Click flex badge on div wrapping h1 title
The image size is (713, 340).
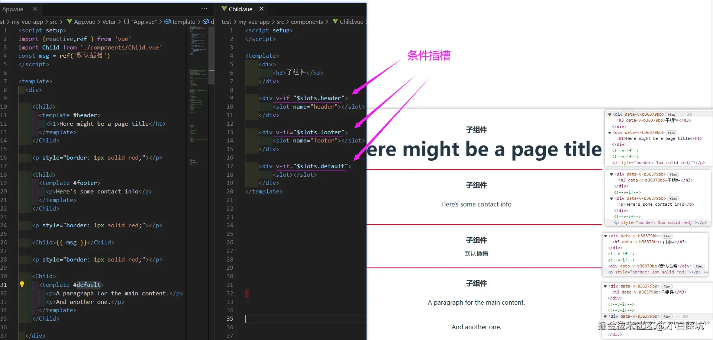(671, 133)
